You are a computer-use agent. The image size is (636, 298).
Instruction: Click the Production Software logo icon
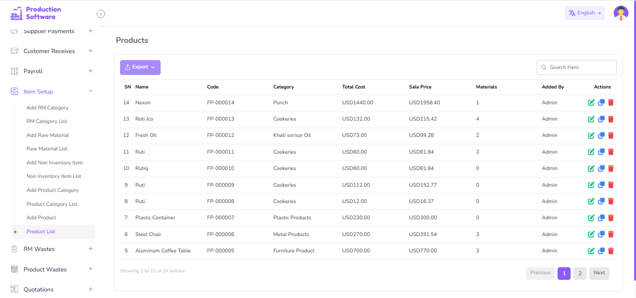click(16, 13)
